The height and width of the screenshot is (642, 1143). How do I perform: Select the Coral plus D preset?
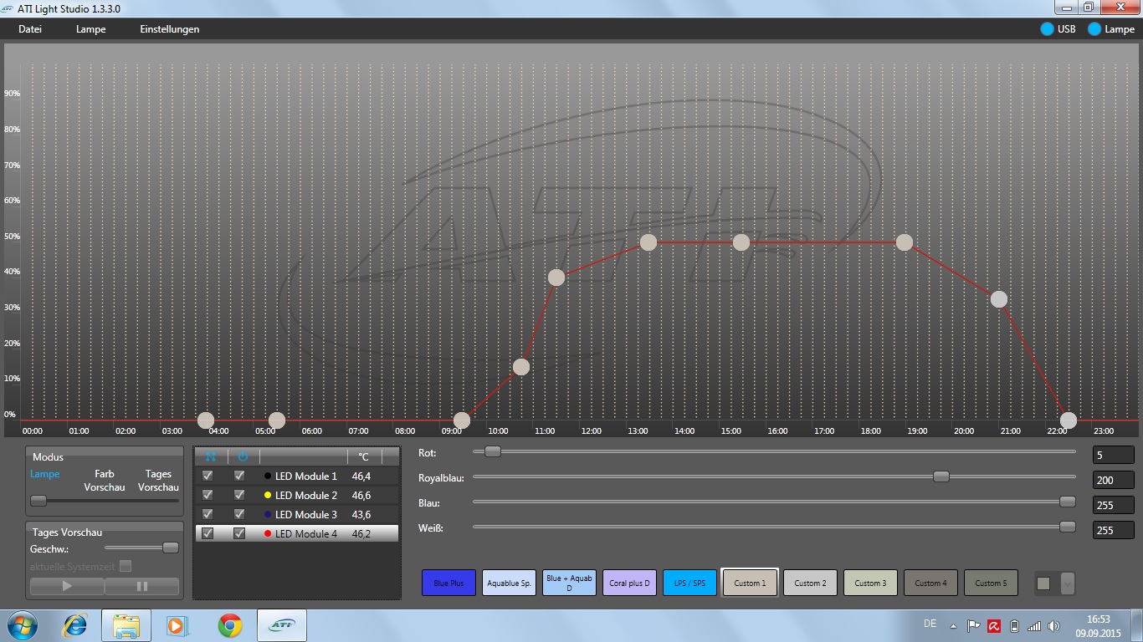tap(629, 583)
